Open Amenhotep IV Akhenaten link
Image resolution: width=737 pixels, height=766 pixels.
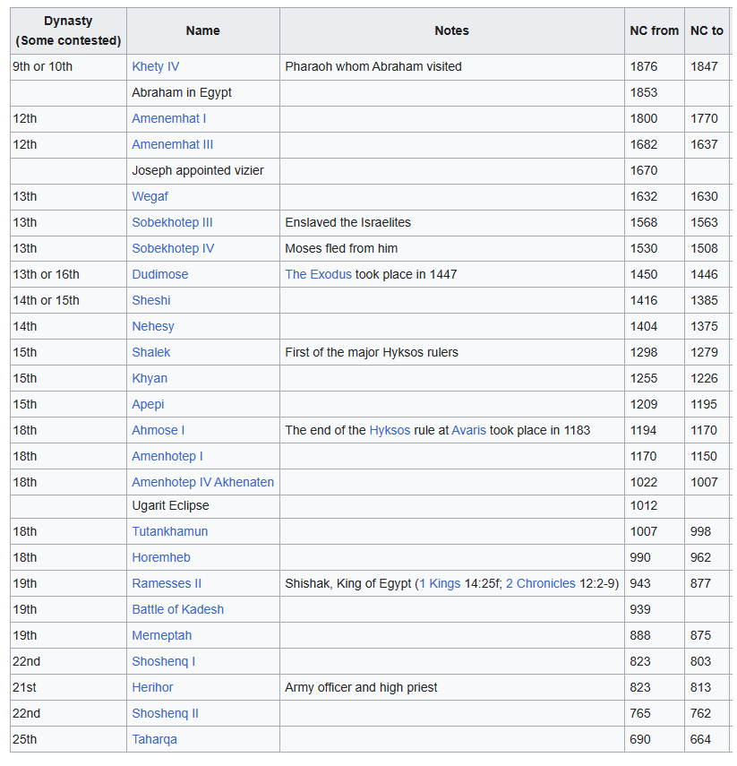pyautogui.click(x=202, y=482)
